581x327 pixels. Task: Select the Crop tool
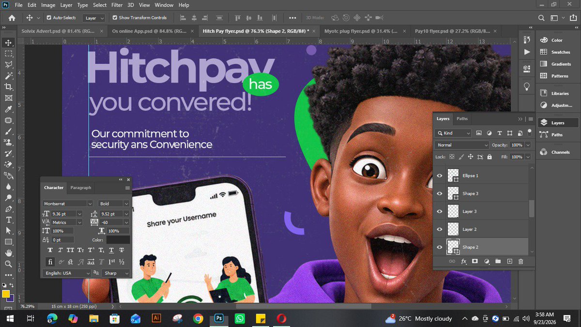(8, 87)
